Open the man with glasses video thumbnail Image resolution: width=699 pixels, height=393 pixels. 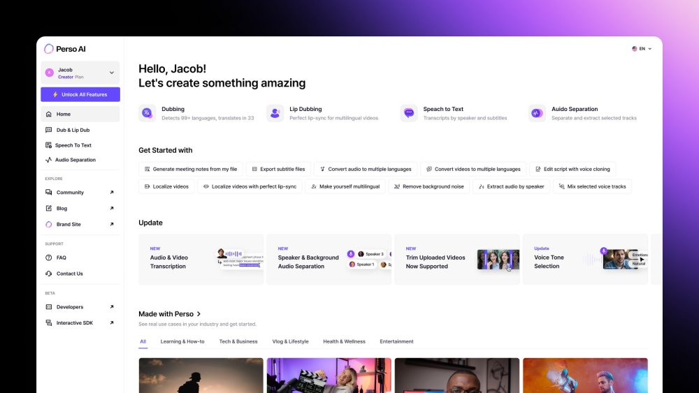(457, 375)
